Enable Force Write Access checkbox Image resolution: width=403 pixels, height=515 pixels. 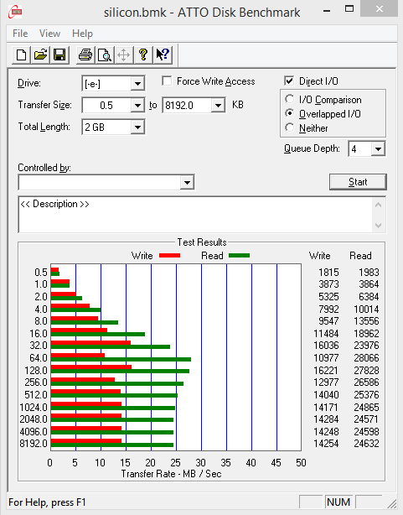pos(167,81)
